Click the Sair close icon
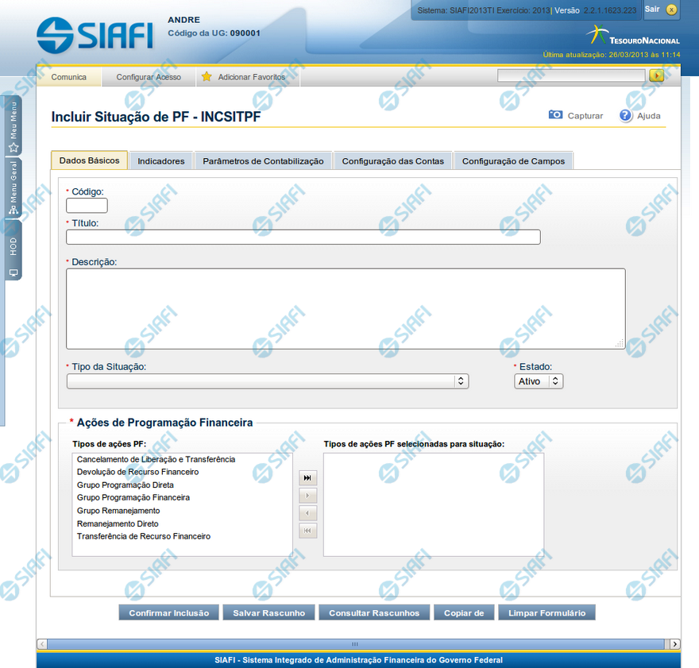The width and height of the screenshot is (699, 668). 672,10
